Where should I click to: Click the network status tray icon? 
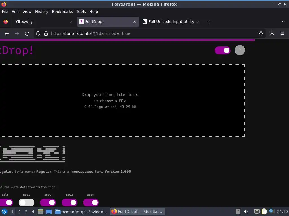(x=257, y=211)
